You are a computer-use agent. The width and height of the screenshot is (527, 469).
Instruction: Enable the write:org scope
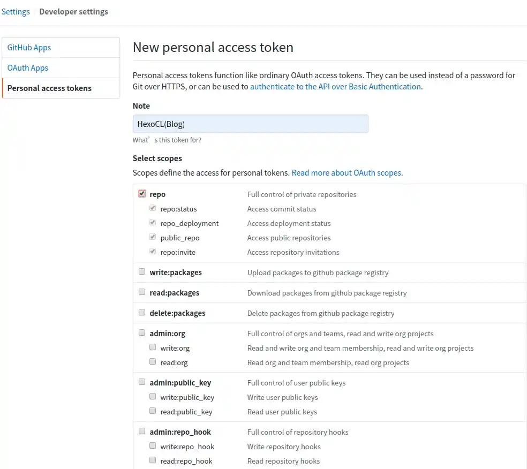[x=153, y=347]
